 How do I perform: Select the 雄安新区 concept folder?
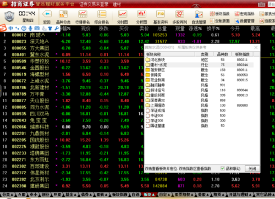coord(155,70)
